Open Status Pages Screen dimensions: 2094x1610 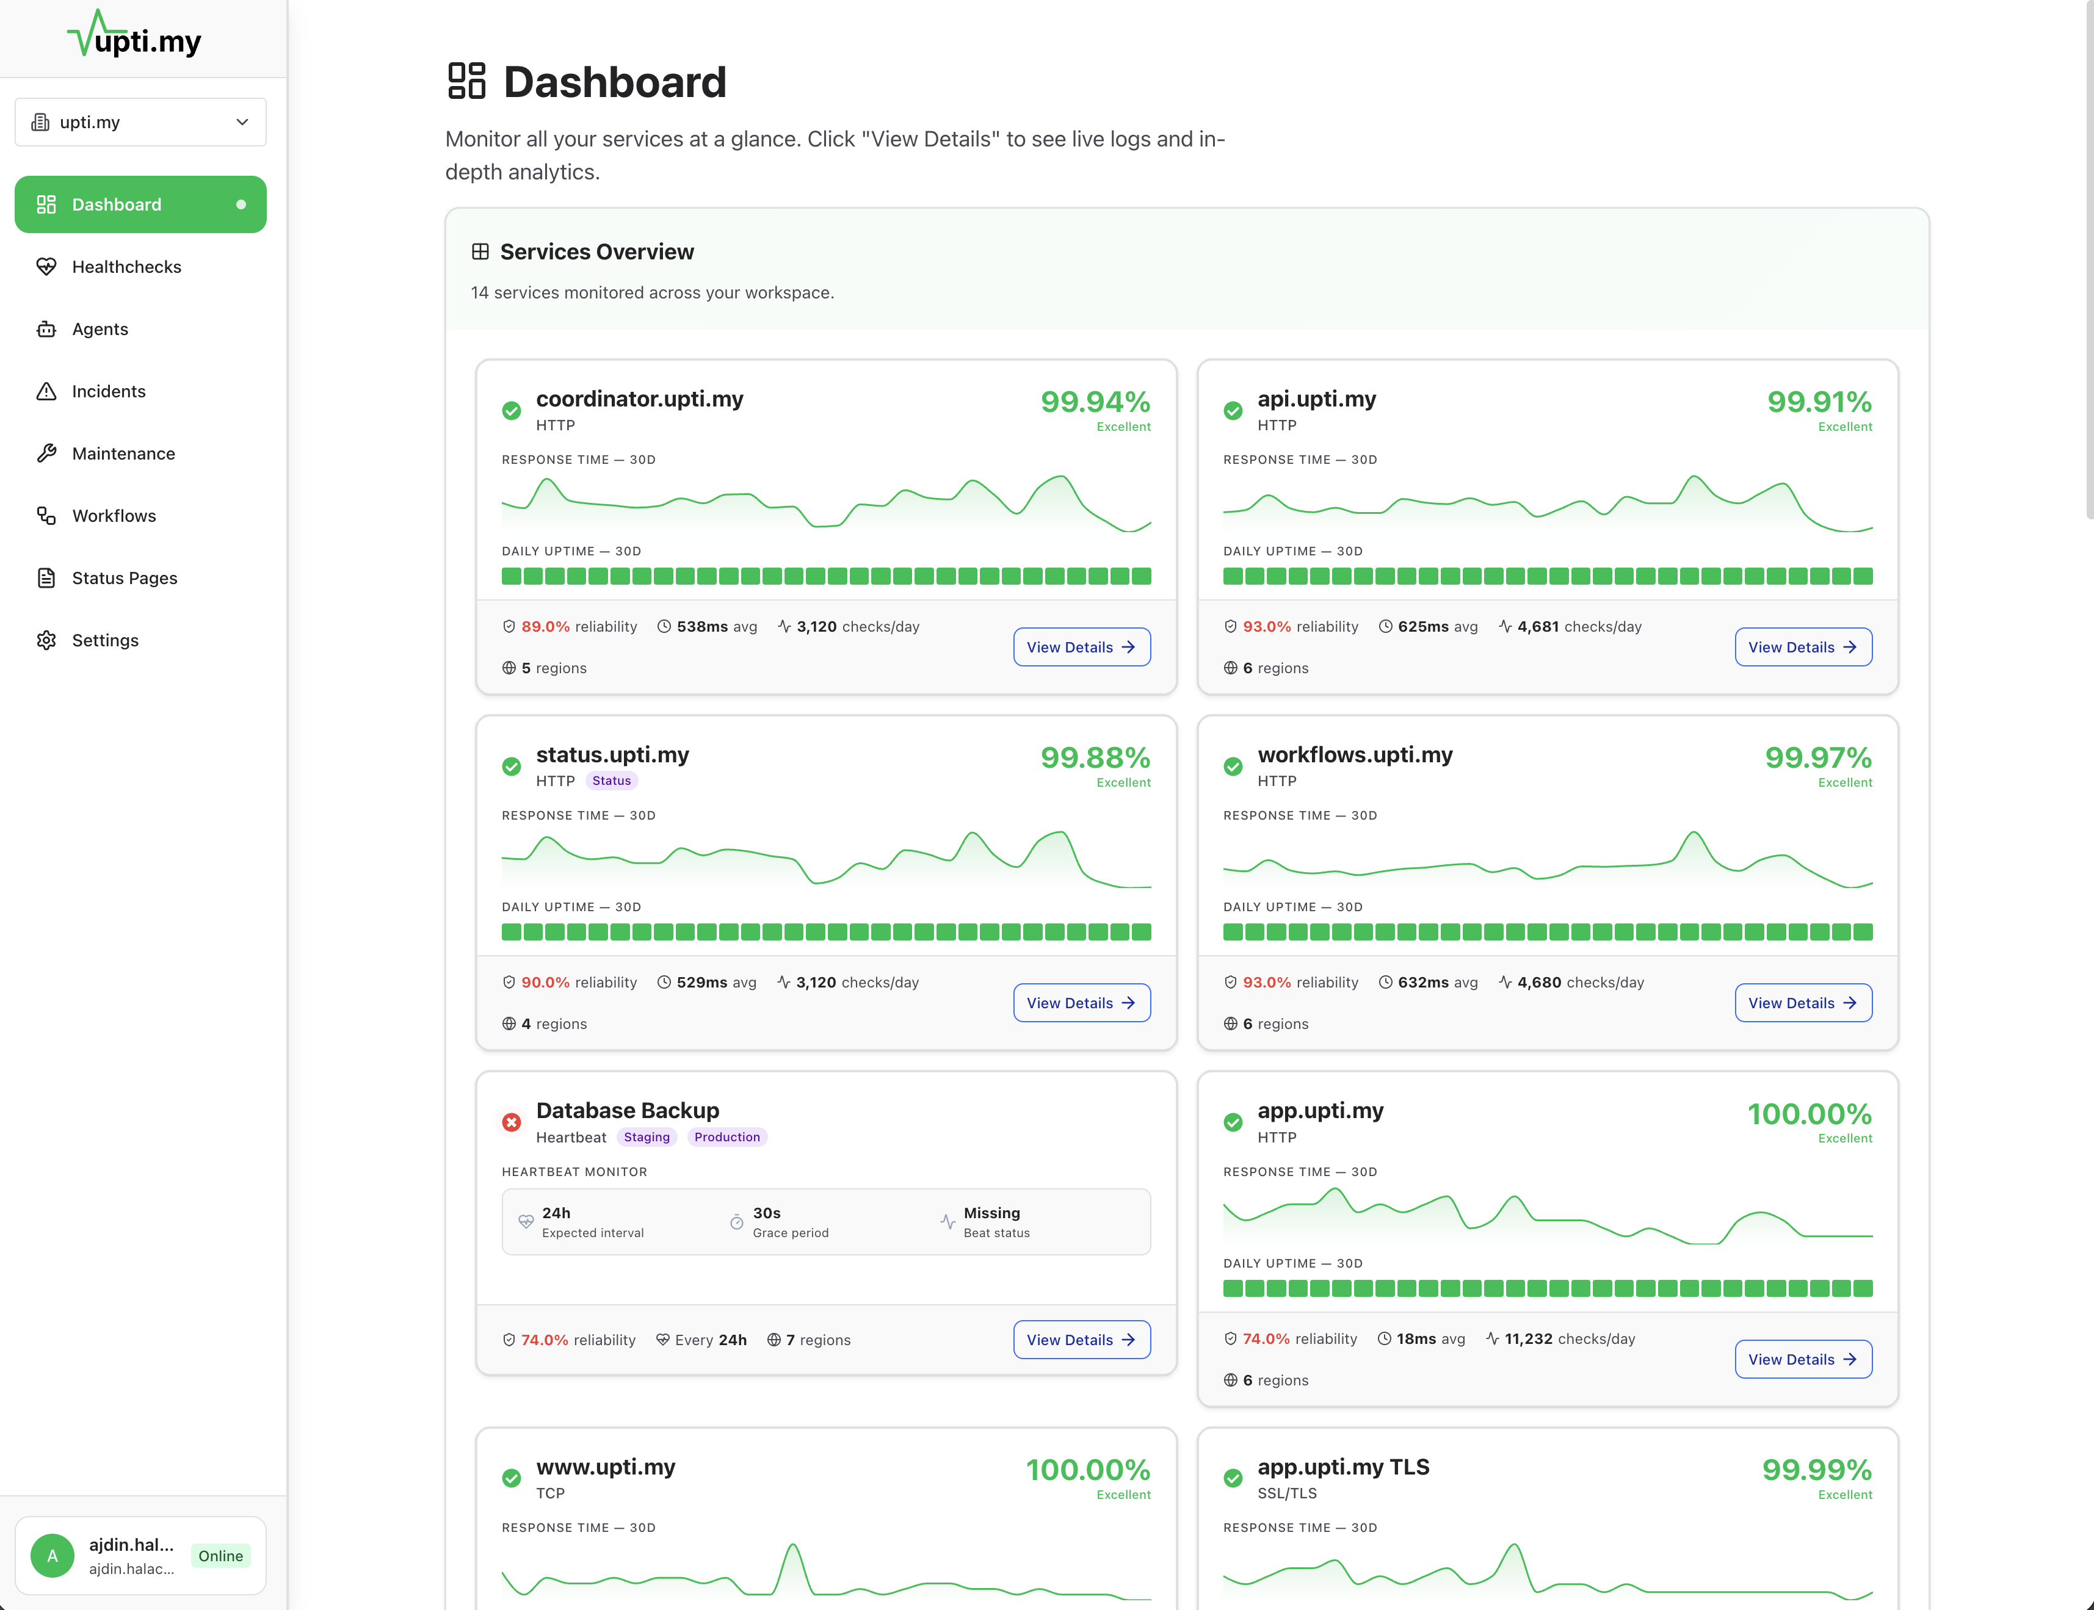[x=141, y=578]
